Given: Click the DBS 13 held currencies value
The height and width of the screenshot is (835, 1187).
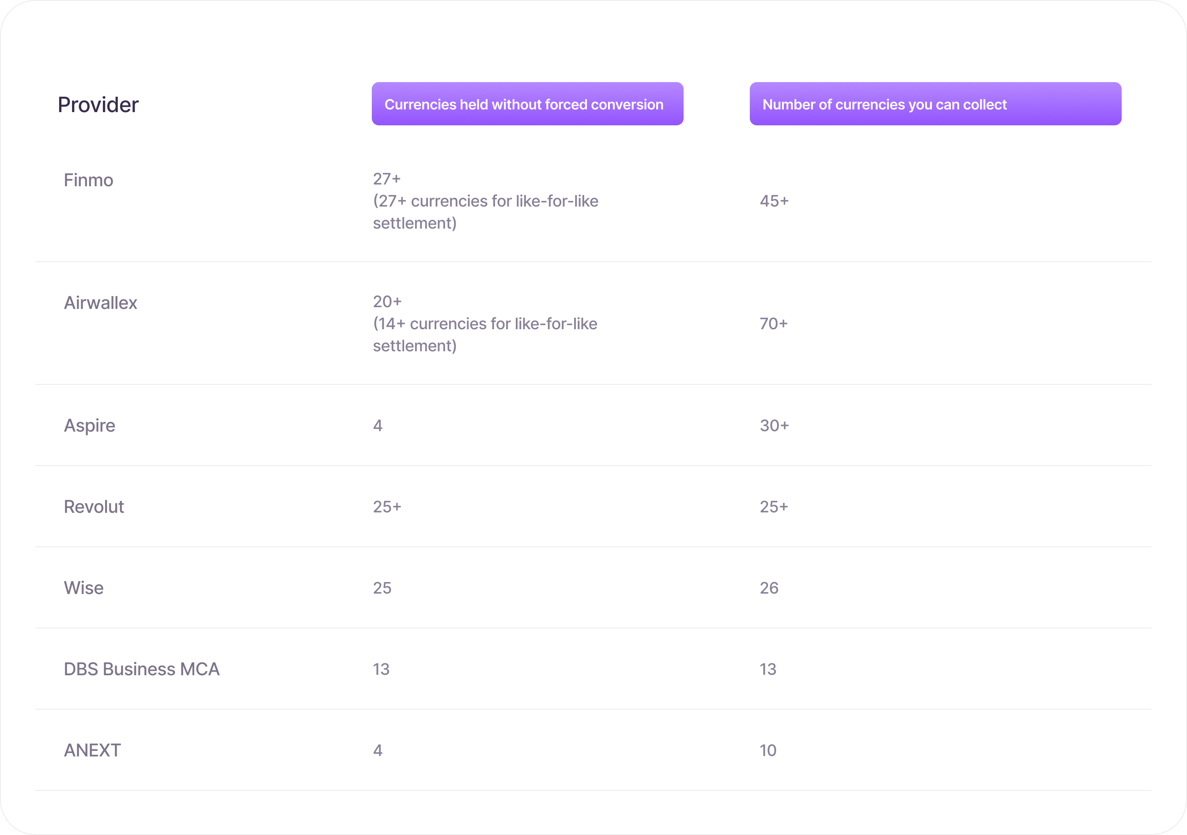Looking at the screenshot, I should coord(381,669).
